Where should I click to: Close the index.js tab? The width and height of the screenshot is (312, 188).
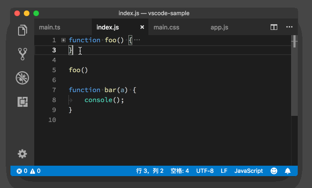pos(142,27)
